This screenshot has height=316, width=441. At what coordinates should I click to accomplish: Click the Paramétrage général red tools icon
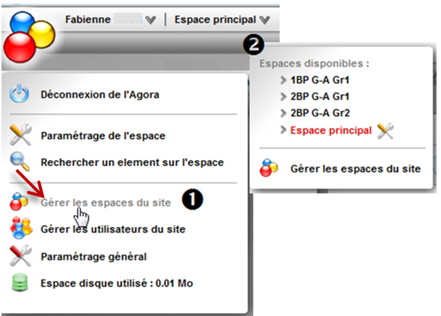[20, 255]
